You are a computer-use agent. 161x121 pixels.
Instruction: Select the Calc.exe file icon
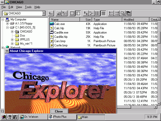(x=52, y=24)
